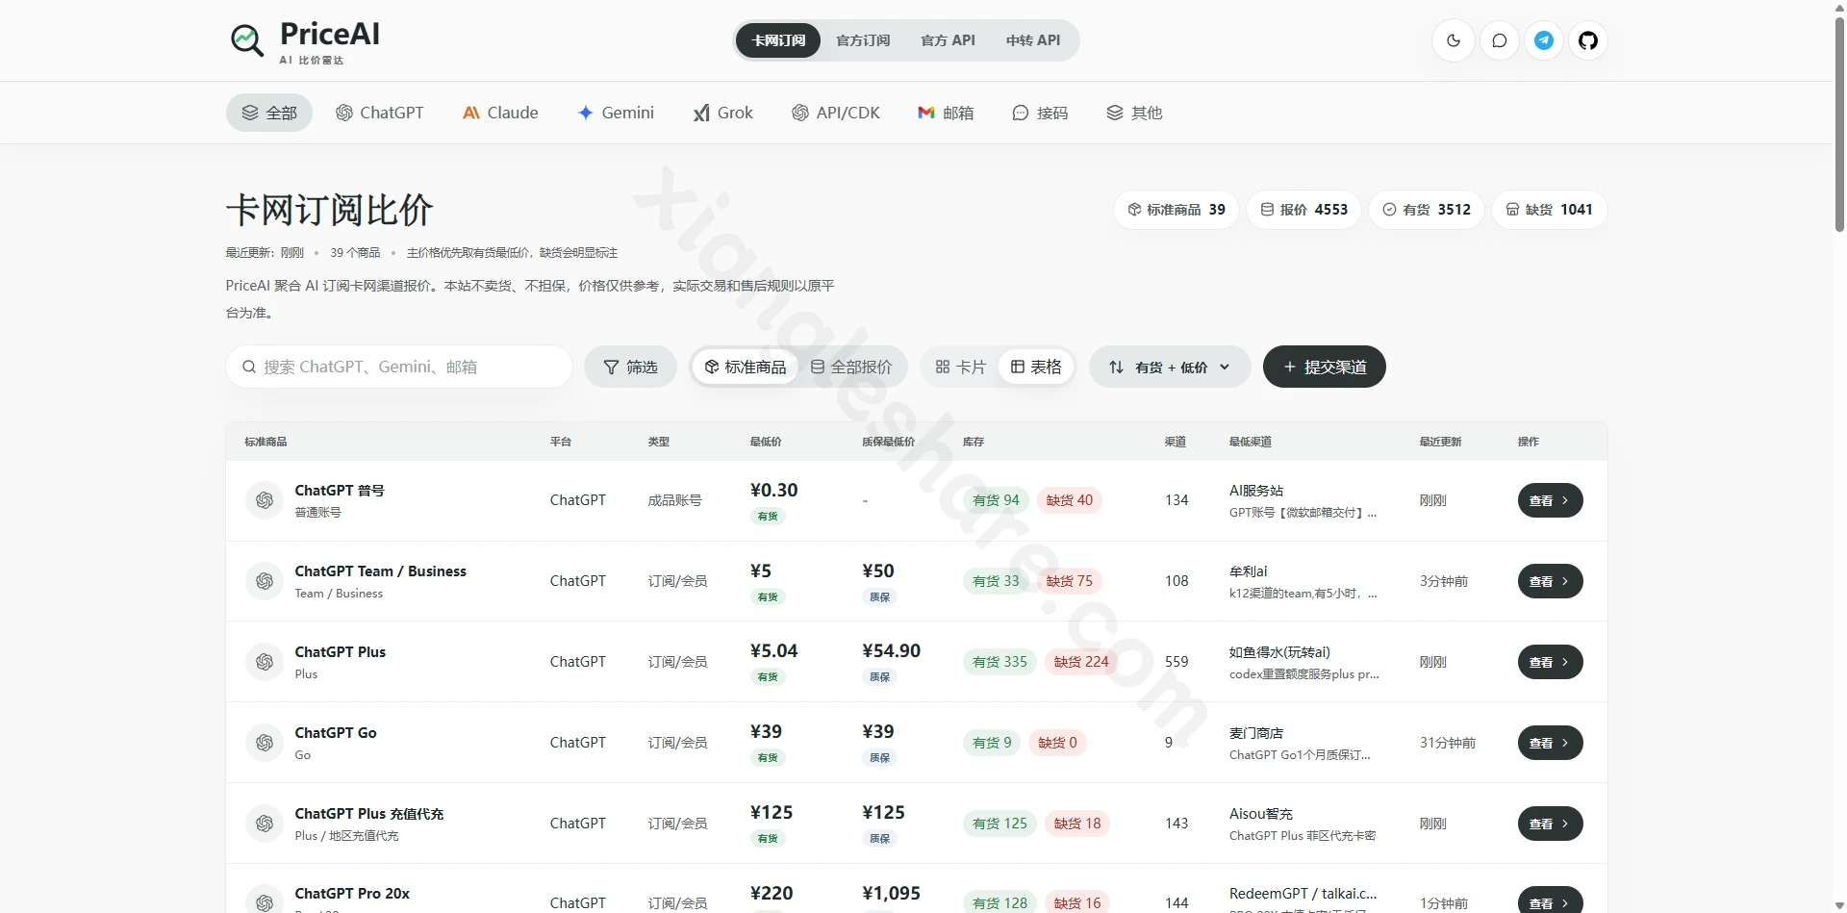Click the 最近更新 column header
Screen dimensions: 1847x913
pos(1440,442)
